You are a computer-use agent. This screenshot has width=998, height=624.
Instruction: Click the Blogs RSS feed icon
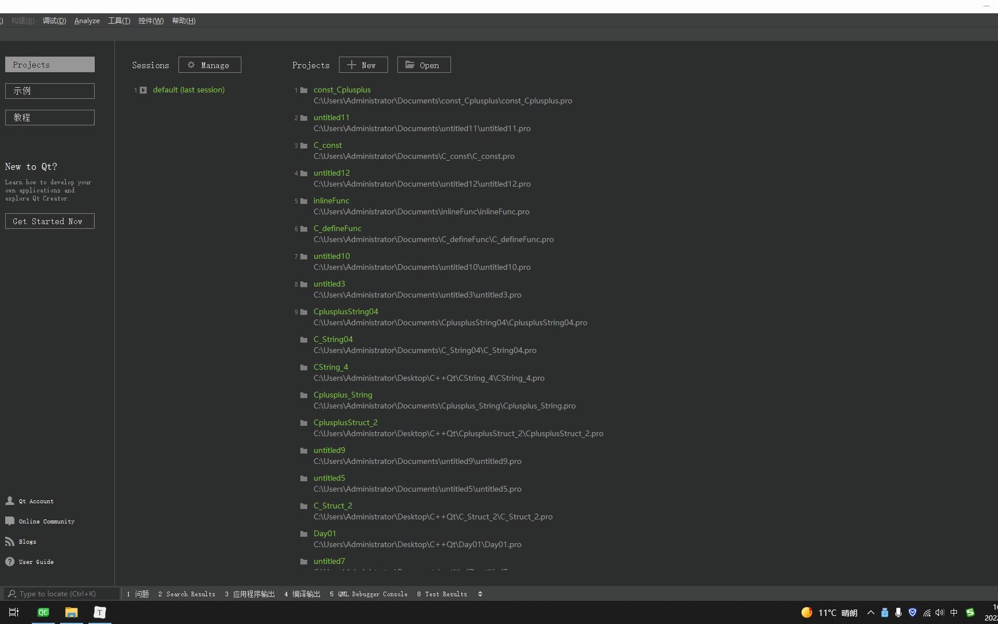pyautogui.click(x=10, y=541)
